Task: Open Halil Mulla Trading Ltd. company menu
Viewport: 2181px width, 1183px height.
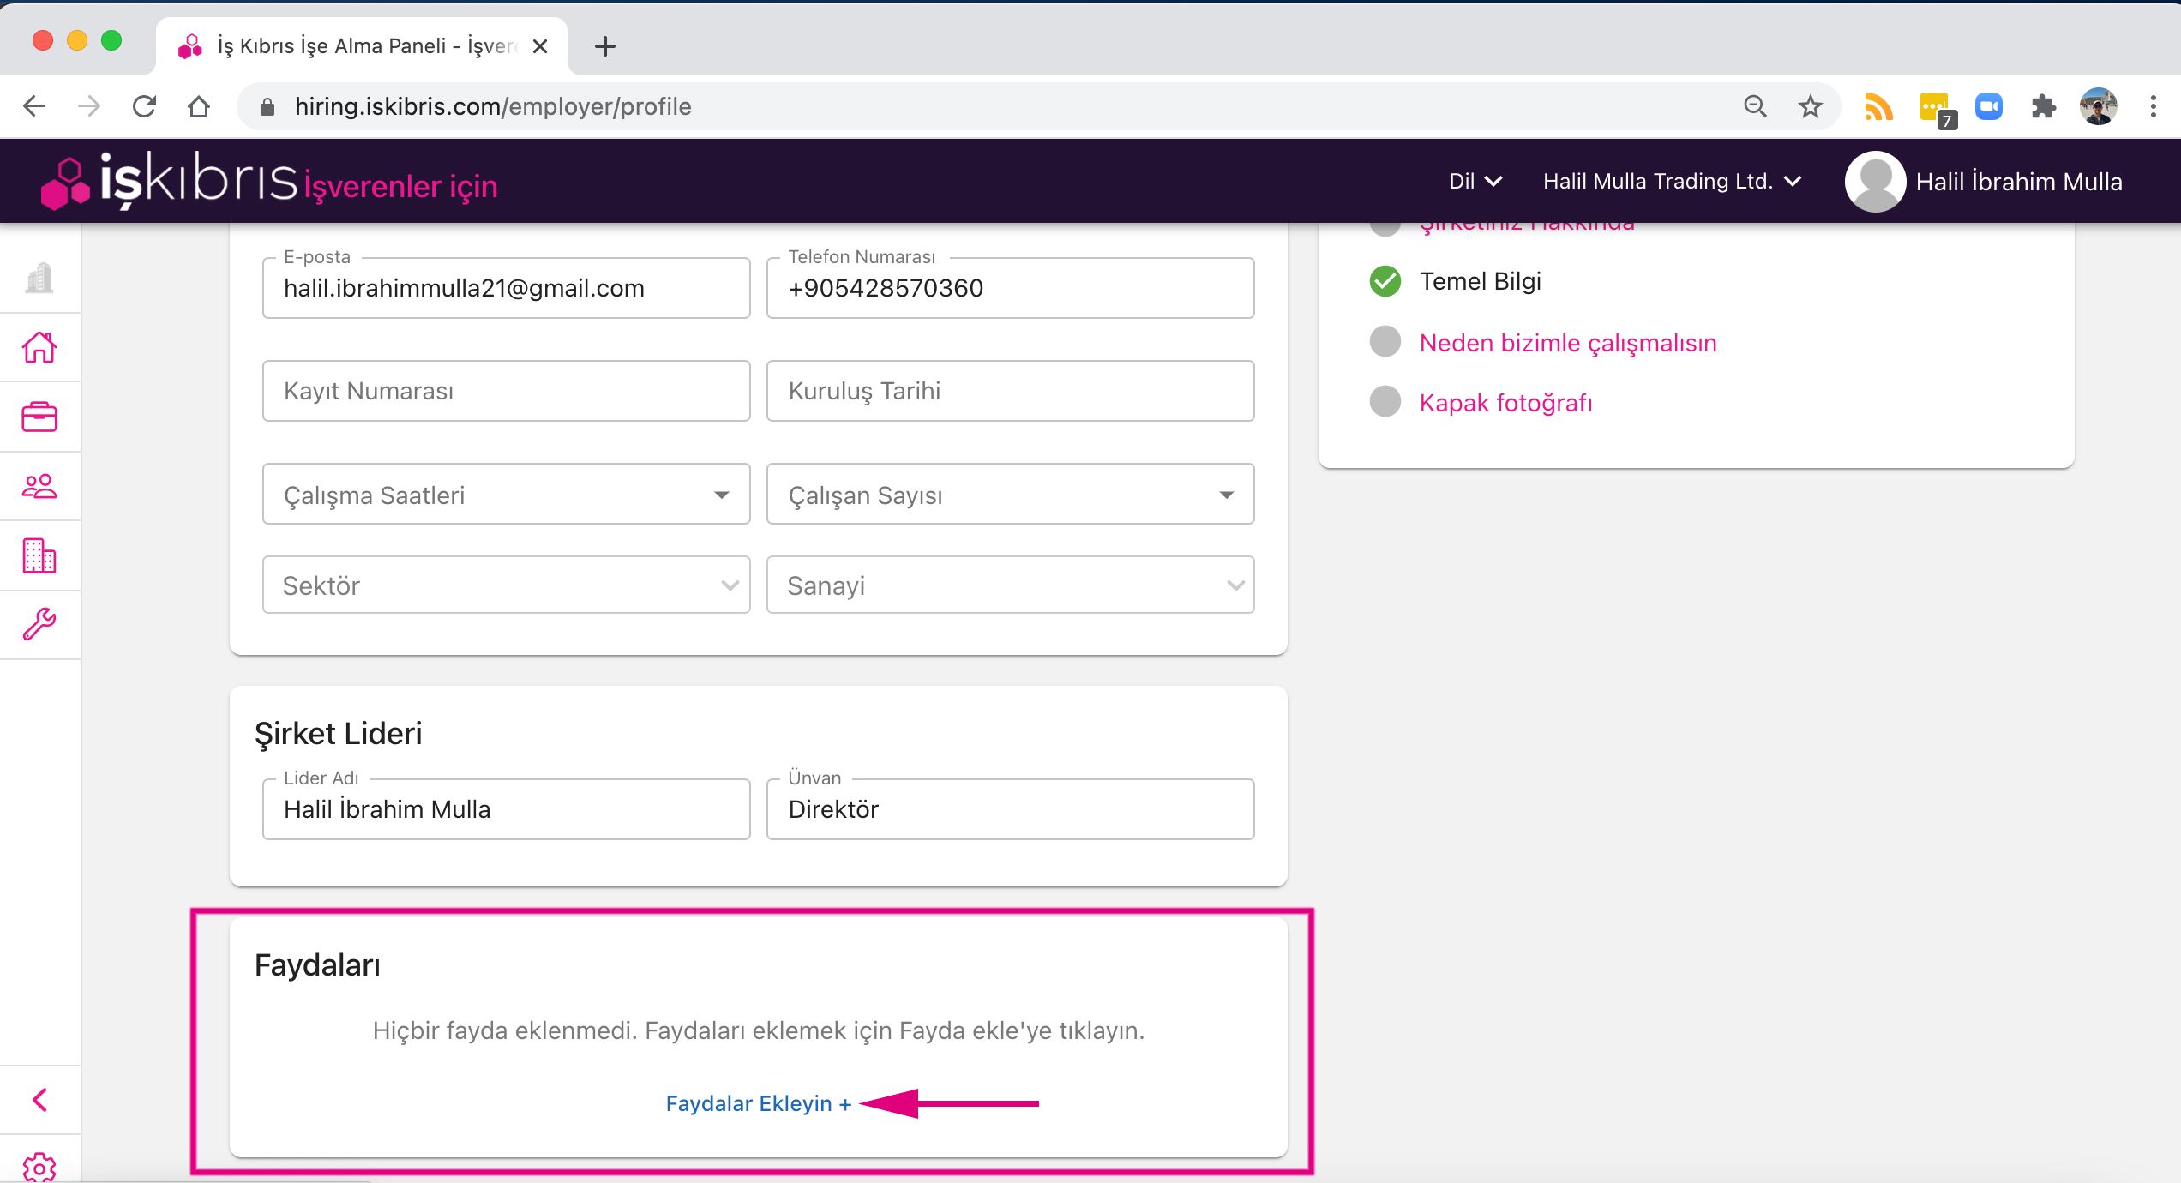Action: tap(1671, 182)
